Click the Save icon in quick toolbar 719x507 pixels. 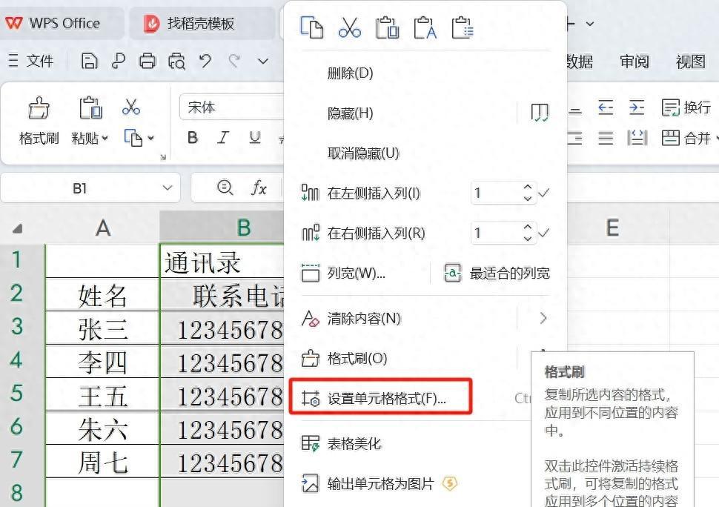coord(89,61)
